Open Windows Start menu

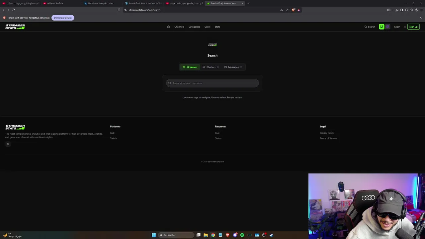154,235
